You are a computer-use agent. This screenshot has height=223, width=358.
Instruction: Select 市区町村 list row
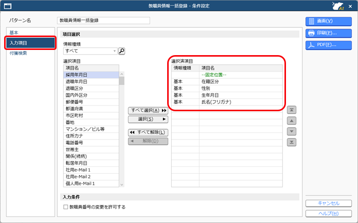coord(91,115)
